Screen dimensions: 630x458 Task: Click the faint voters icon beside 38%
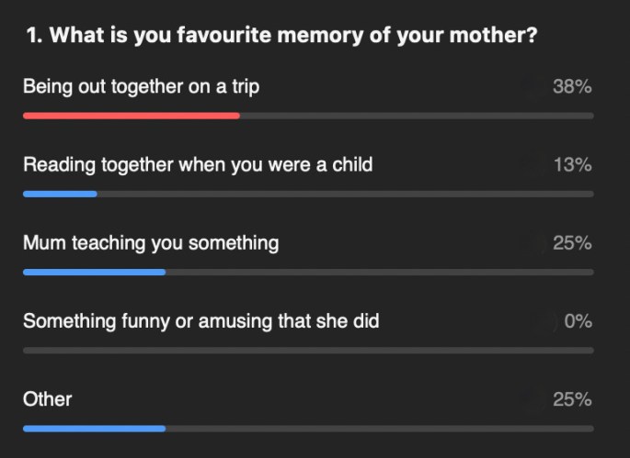click(529, 87)
